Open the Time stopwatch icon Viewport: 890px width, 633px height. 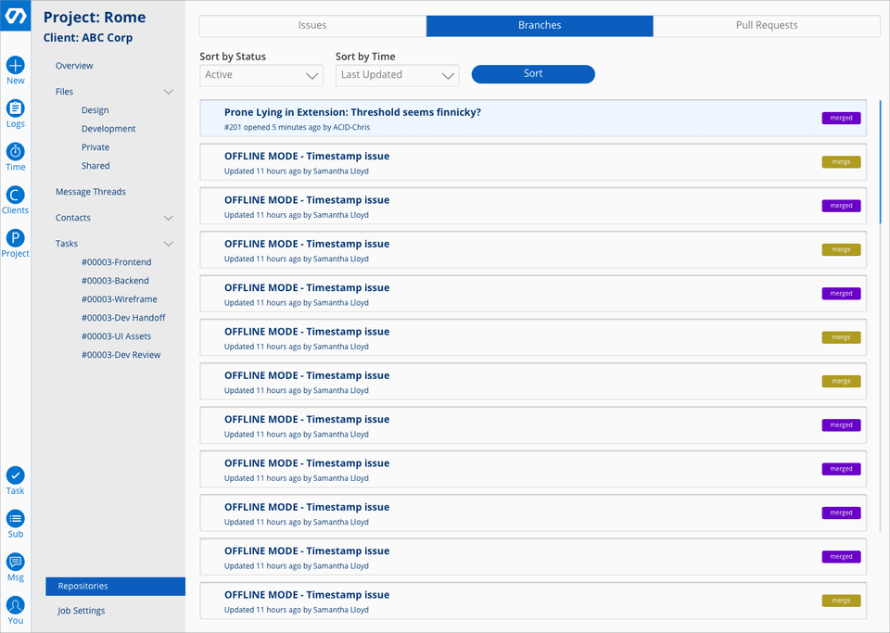(x=16, y=152)
